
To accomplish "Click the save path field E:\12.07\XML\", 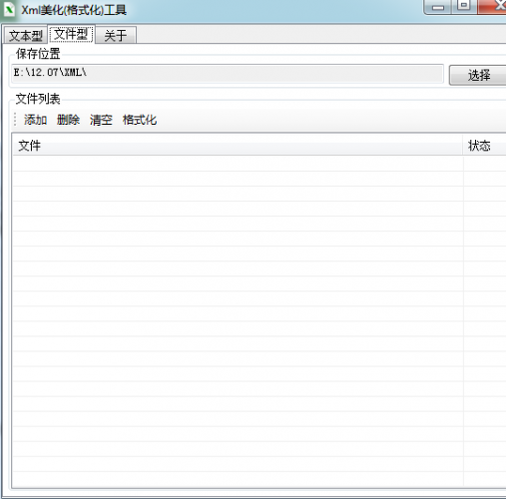I will tap(228, 74).
